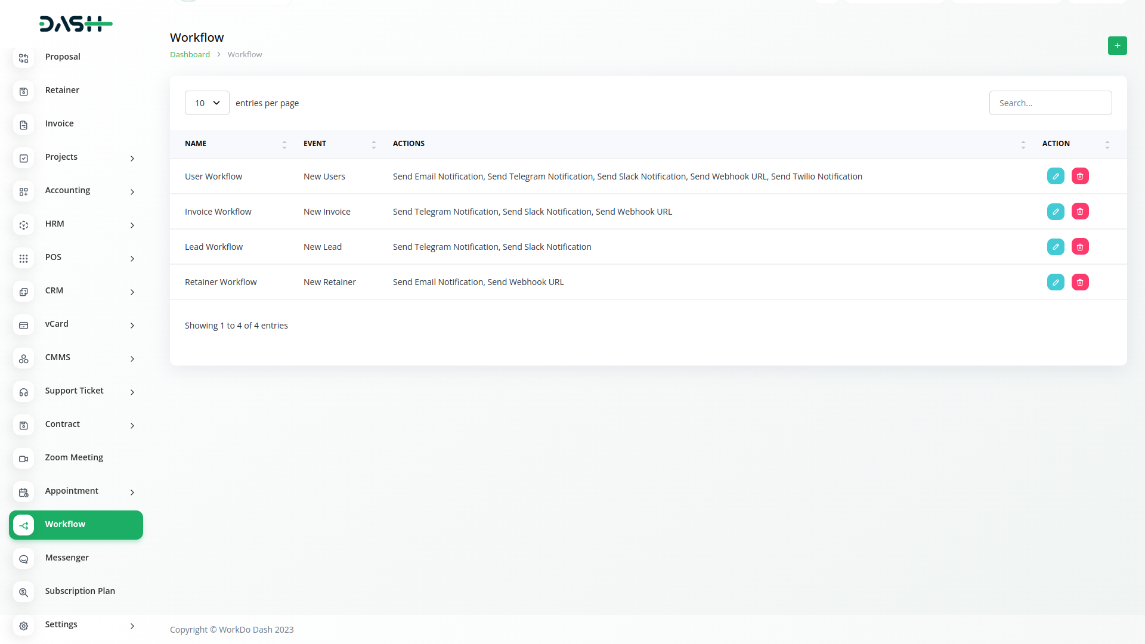Screen dimensions: 1145x644
Task: Delete the Retainer Workflow entry
Action: click(1079, 282)
